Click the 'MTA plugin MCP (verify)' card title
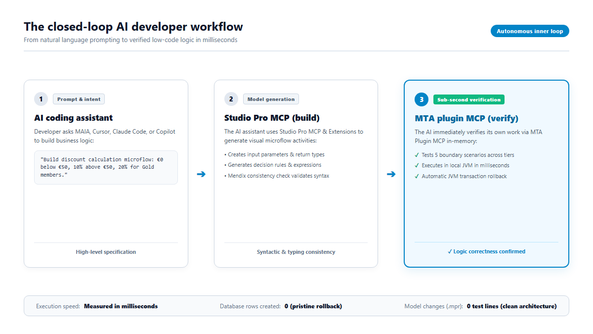Image resolution: width=593 pixels, height=334 pixels. click(466, 118)
